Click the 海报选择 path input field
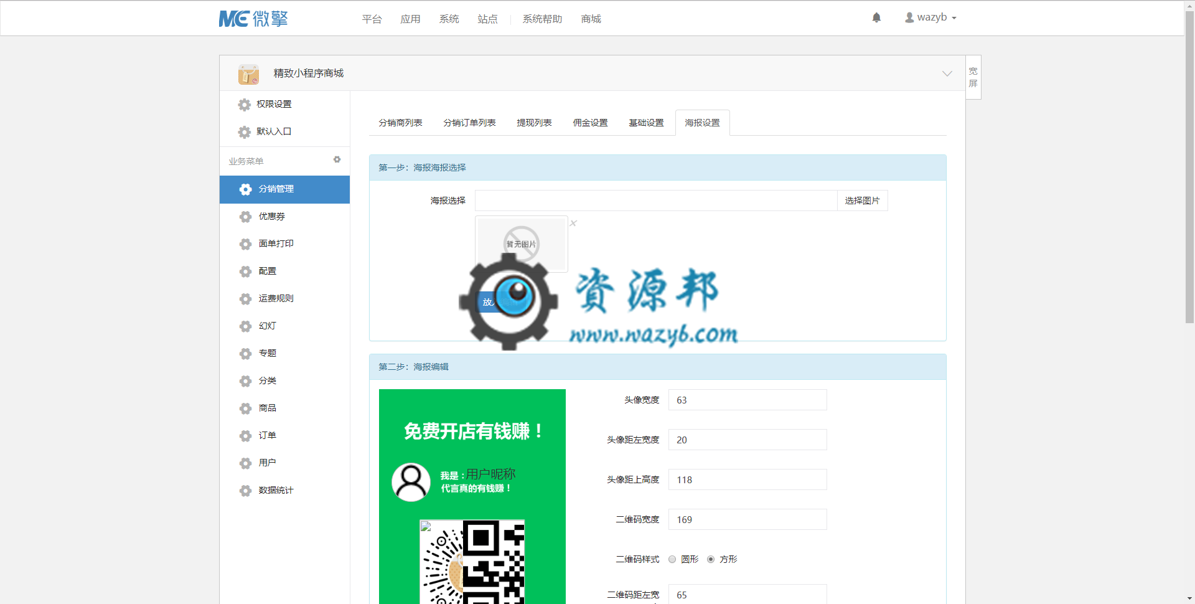 point(656,201)
